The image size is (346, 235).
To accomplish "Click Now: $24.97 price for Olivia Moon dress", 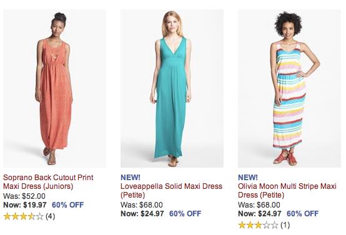I will tap(260, 213).
